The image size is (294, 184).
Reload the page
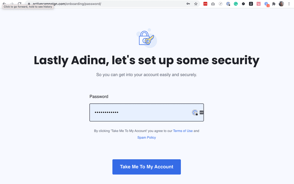click(x=19, y=4)
